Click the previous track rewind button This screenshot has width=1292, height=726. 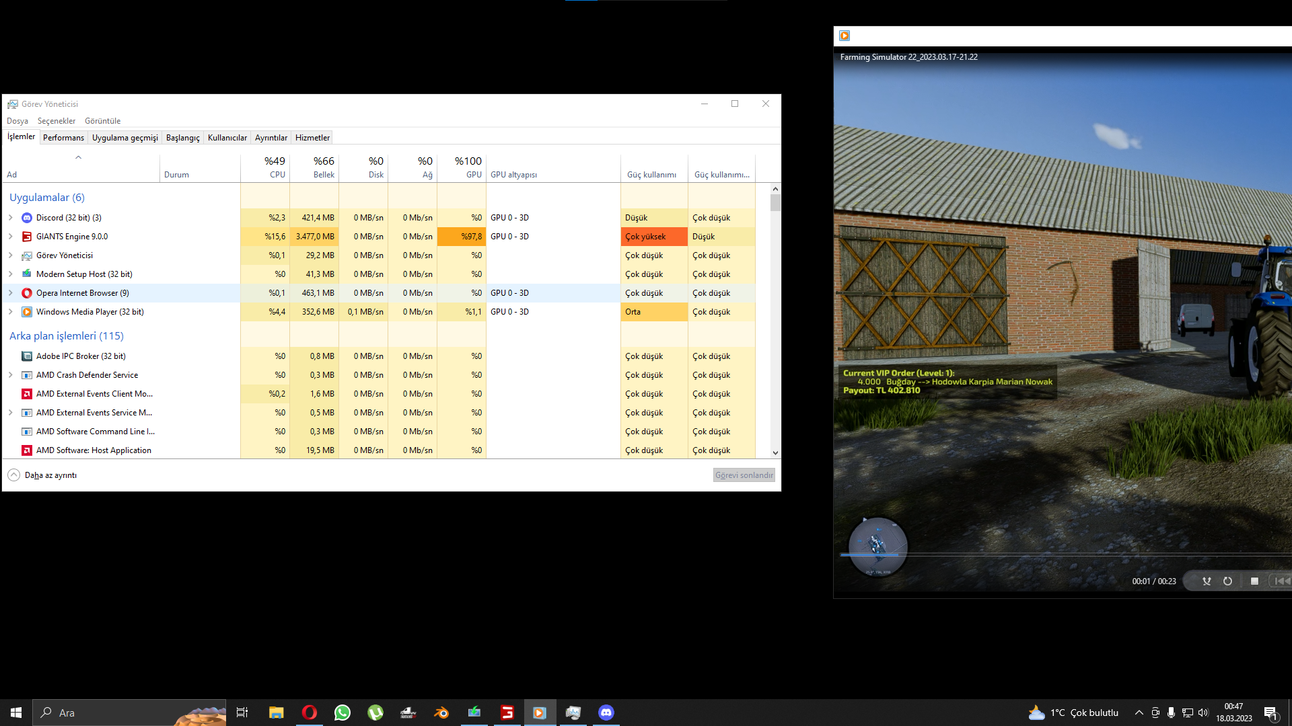point(1281,581)
